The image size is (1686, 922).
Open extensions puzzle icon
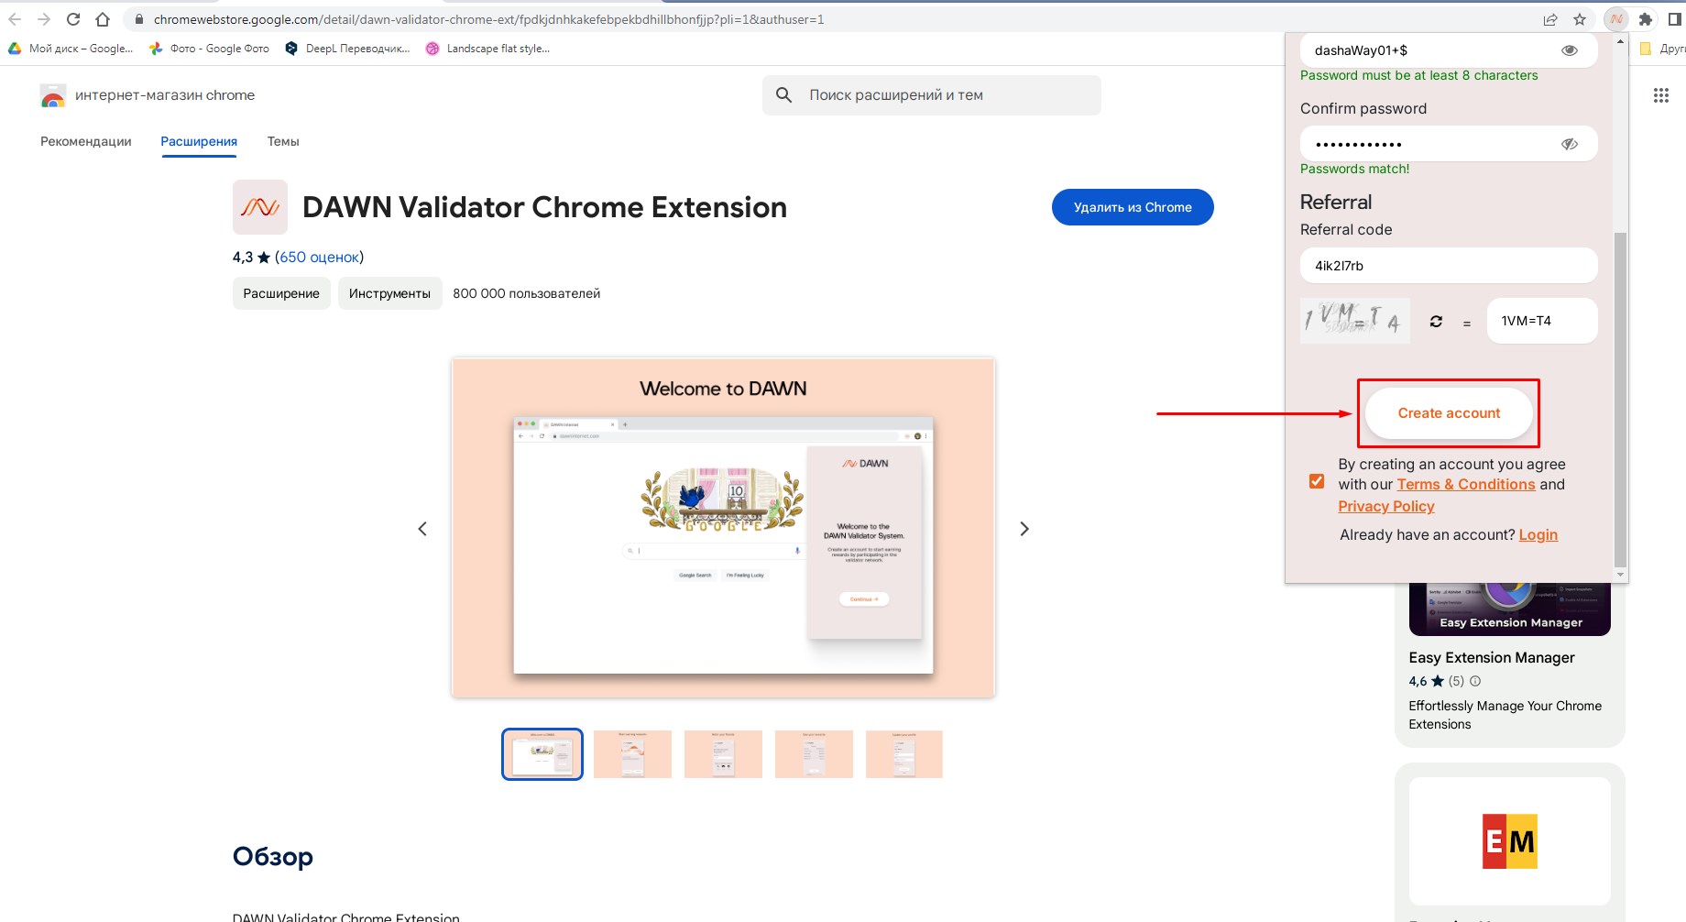(1646, 19)
